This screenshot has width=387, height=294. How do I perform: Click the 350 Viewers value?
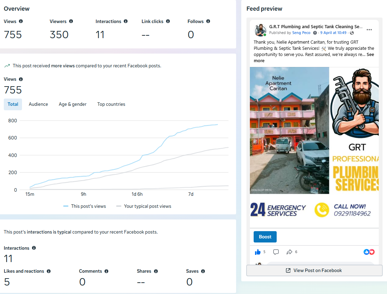59,35
